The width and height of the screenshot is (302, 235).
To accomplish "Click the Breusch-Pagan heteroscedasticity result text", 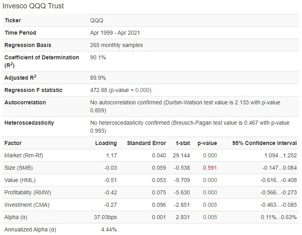I will tap(189, 126).
